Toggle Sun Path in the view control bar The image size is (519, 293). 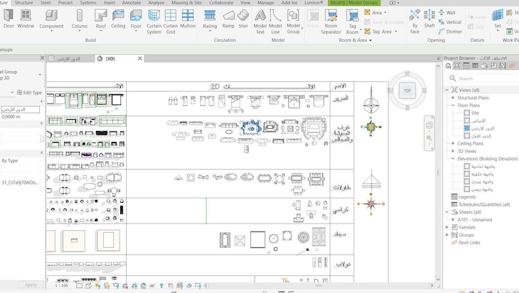point(97,285)
